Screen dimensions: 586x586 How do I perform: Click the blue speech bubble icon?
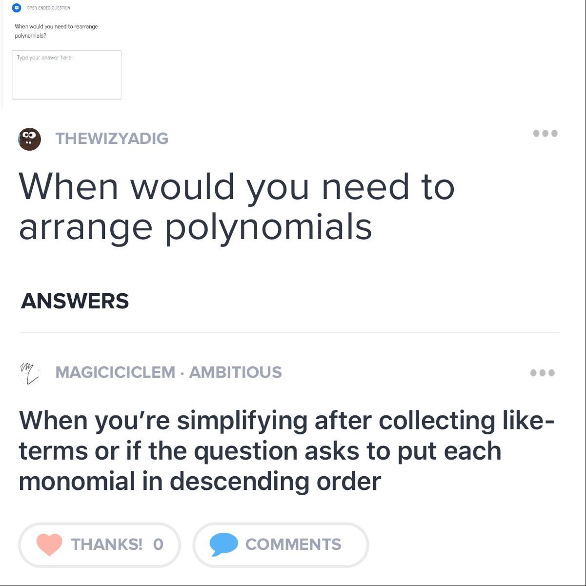coord(223,545)
